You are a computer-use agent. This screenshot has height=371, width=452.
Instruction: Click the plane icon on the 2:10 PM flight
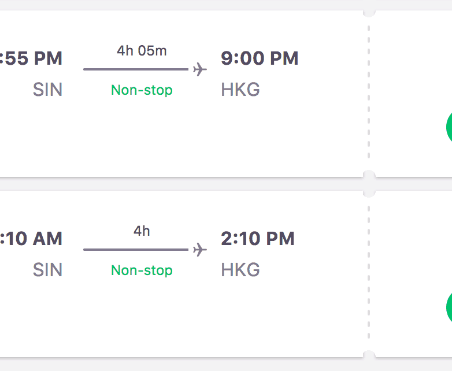(200, 250)
